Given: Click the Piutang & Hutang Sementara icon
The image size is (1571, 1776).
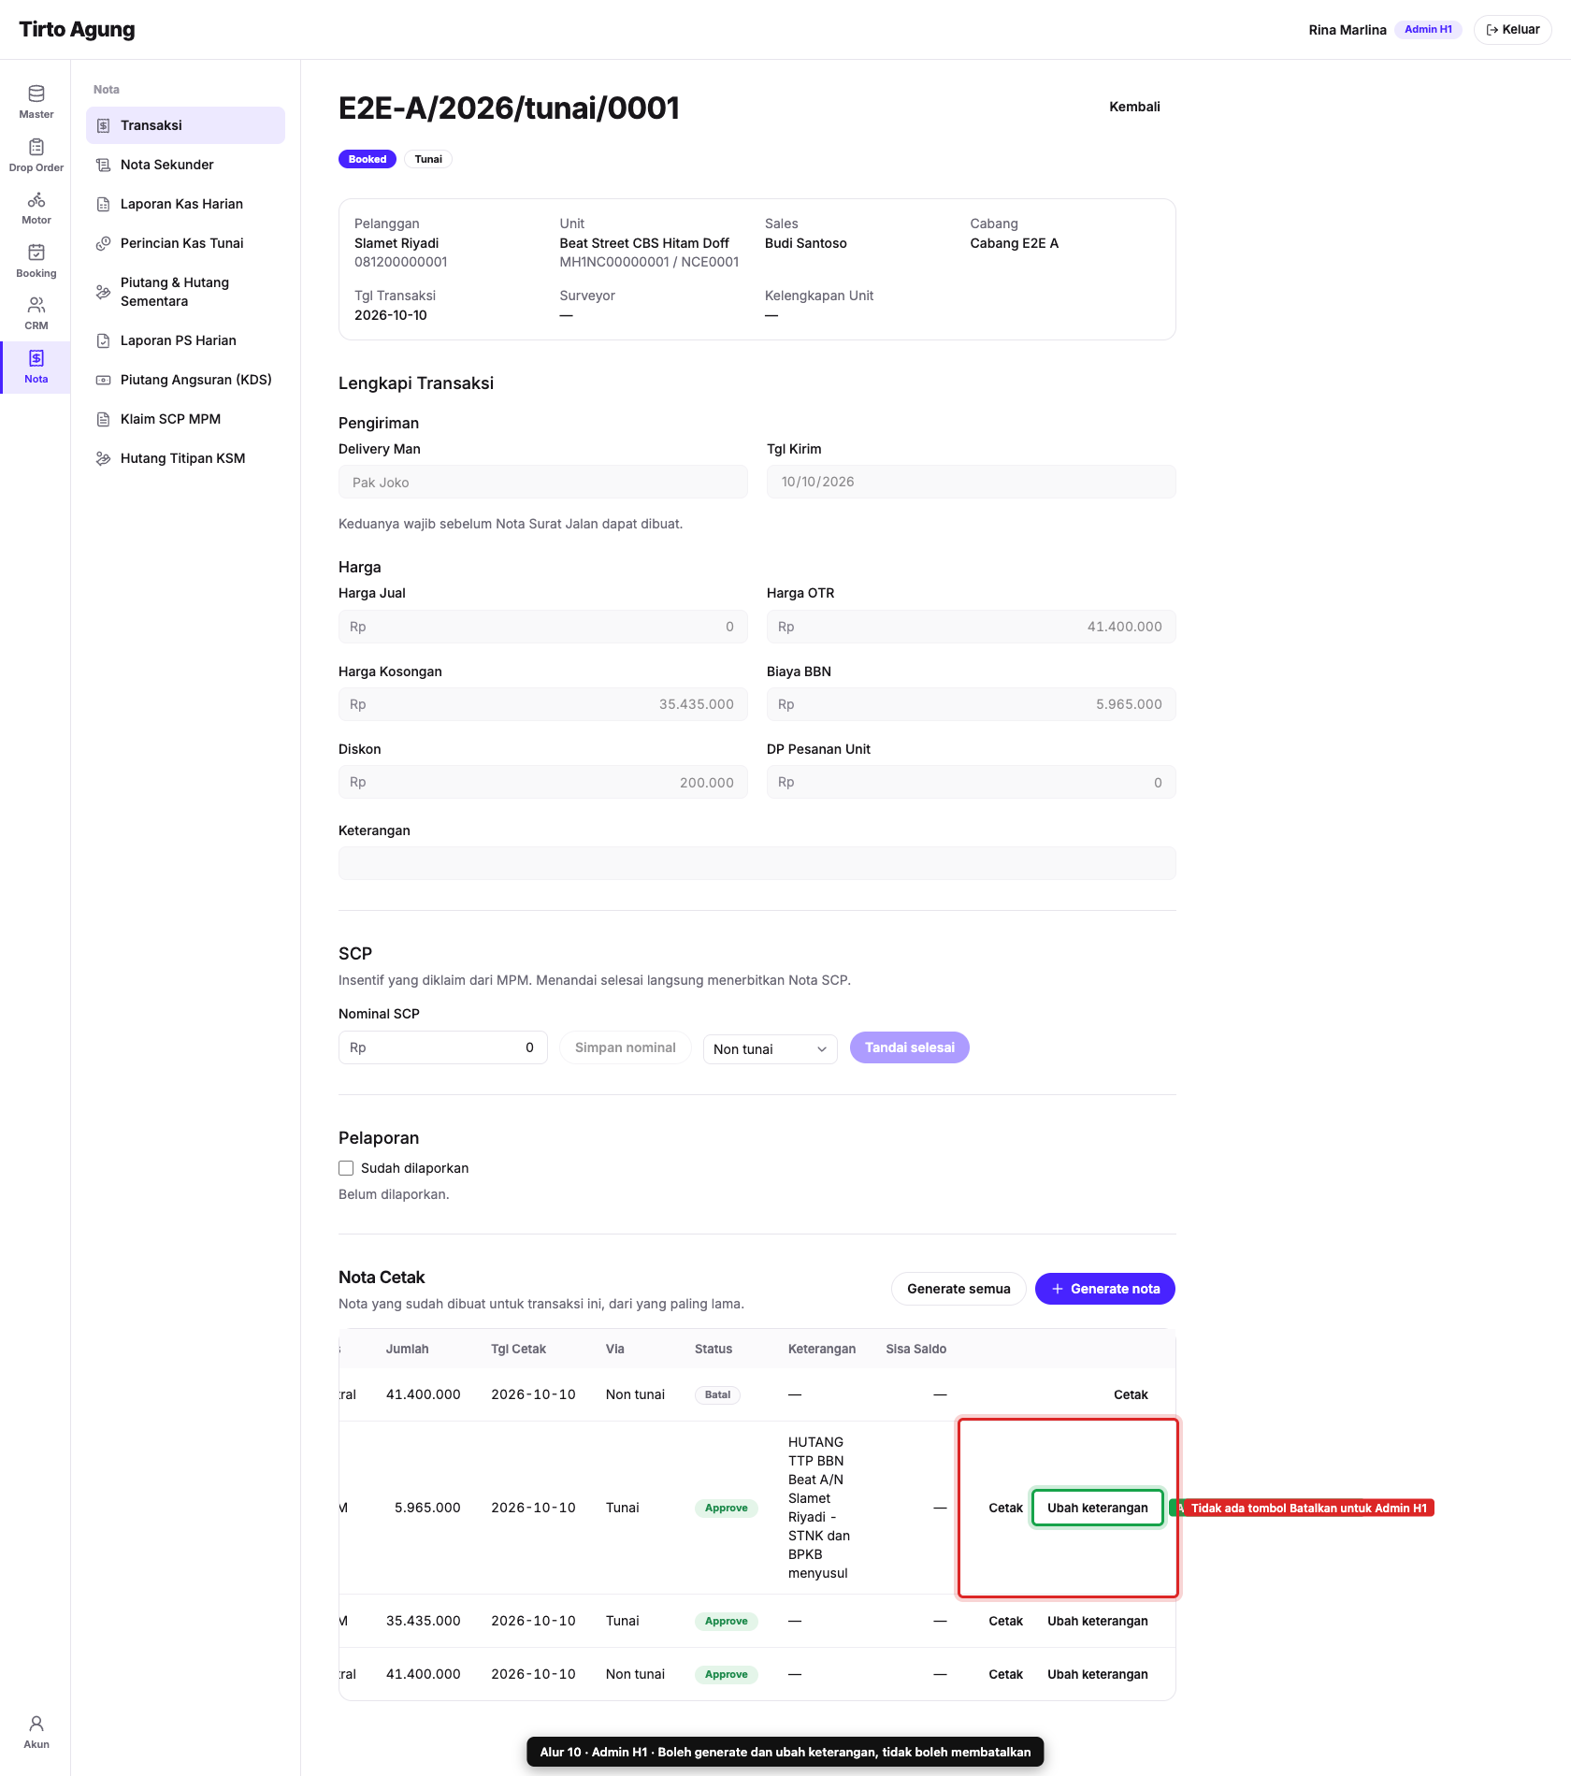Looking at the screenshot, I should [104, 292].
